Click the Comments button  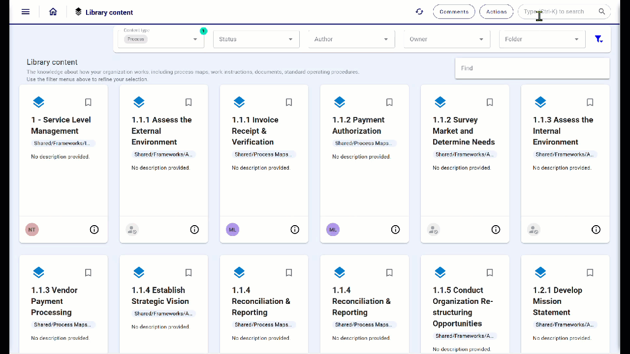[x=454, y=12]
